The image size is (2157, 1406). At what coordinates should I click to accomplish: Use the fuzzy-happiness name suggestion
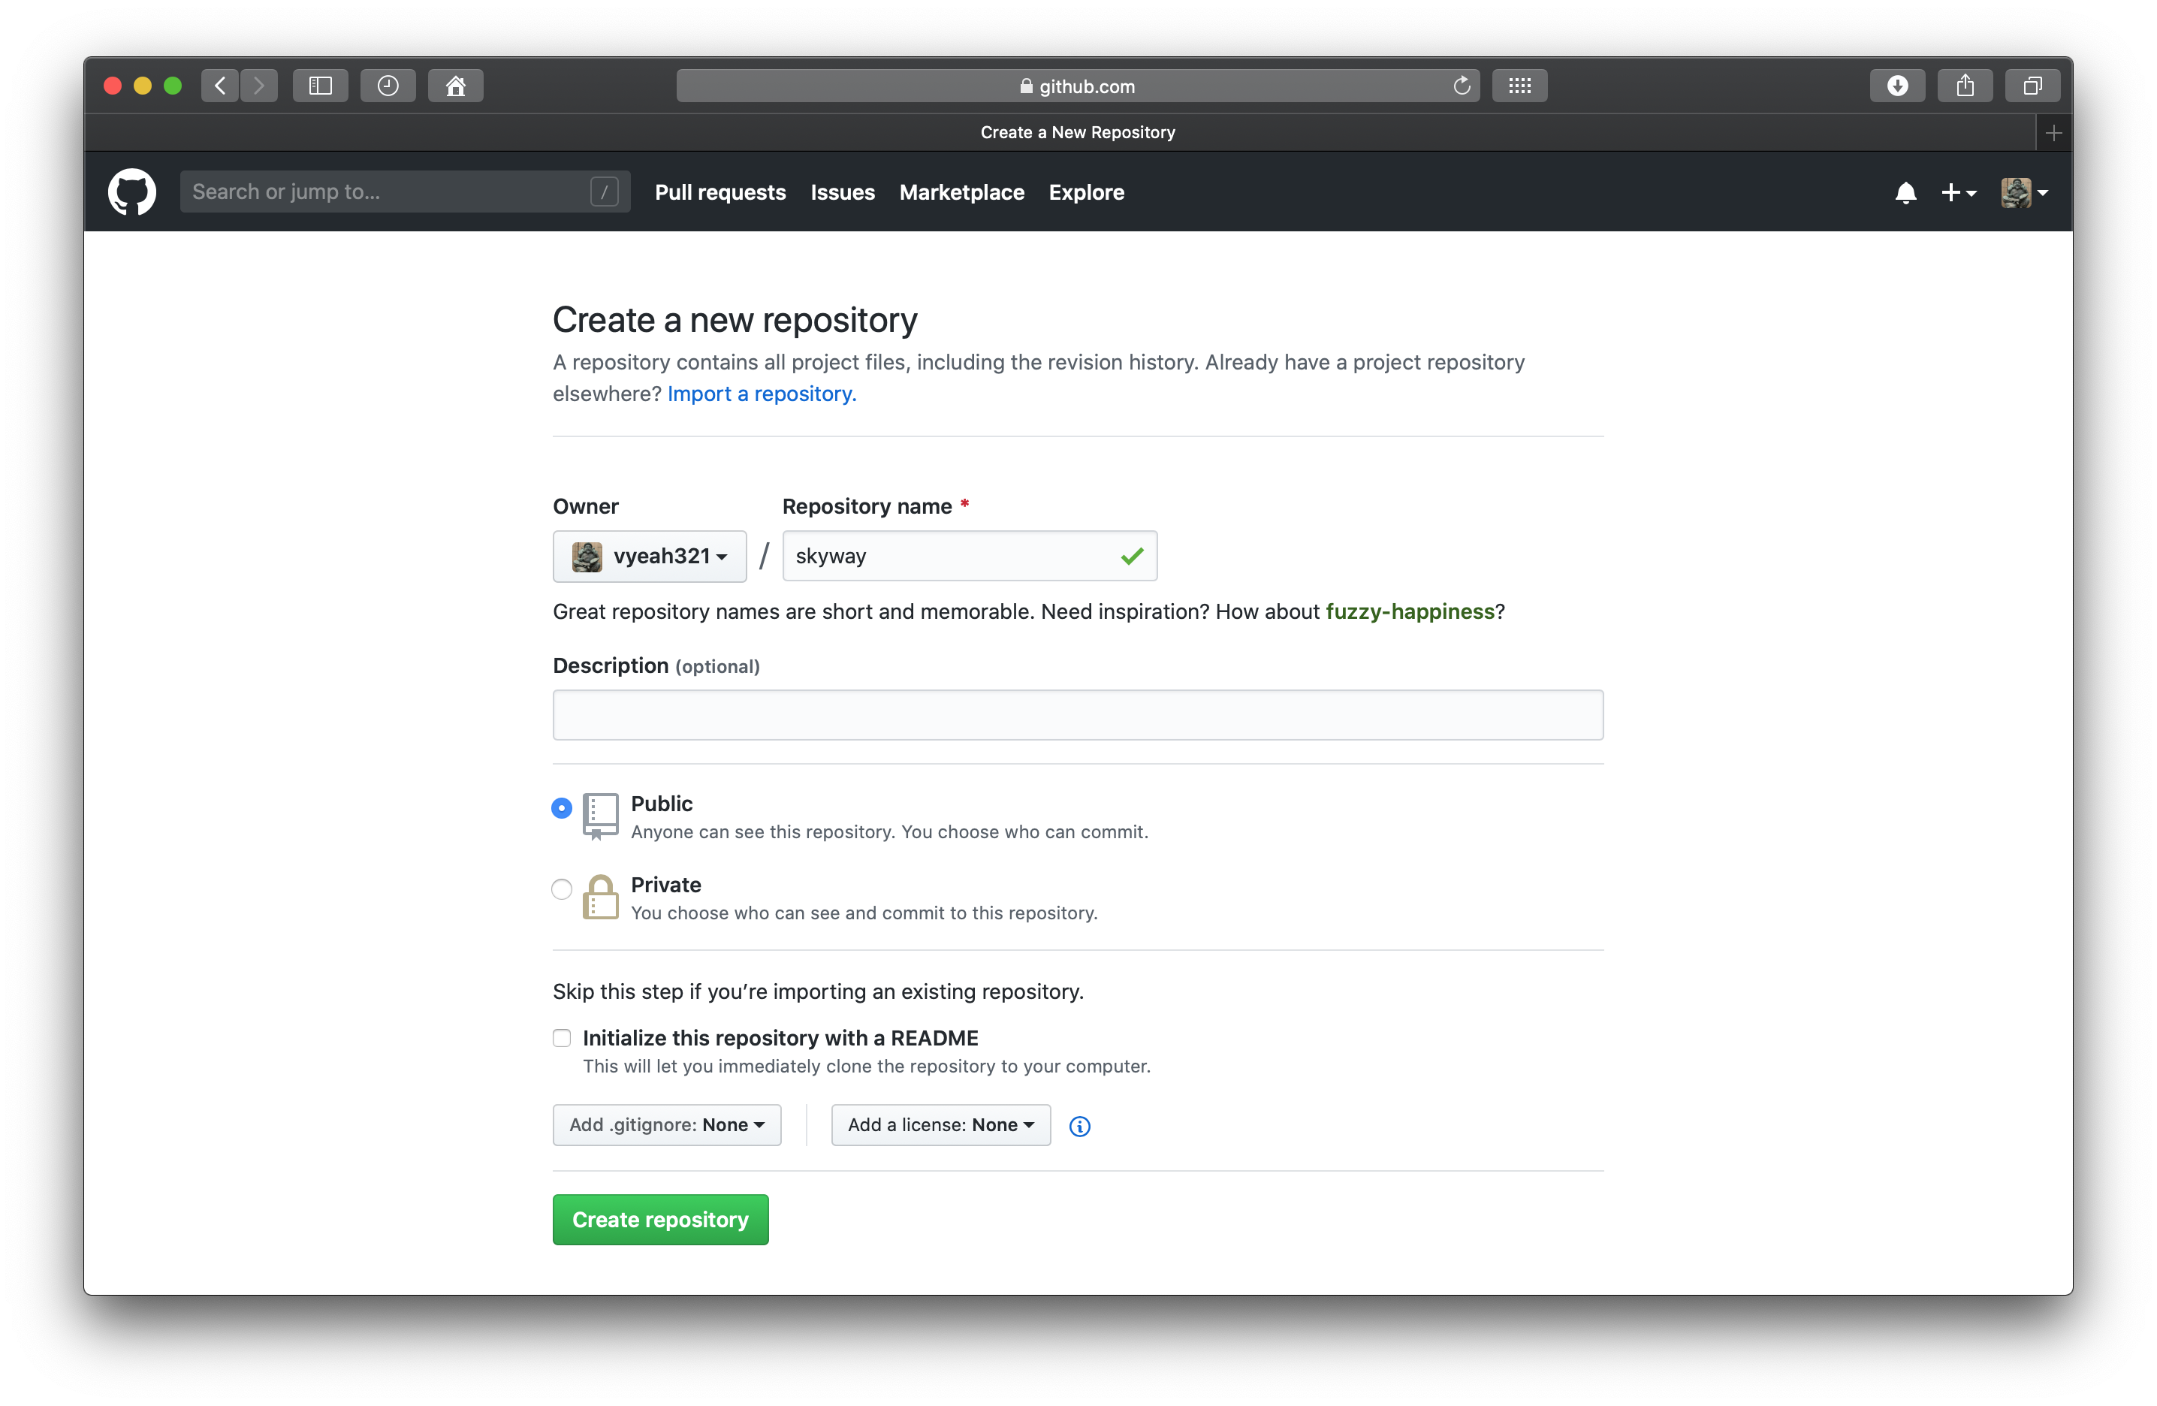click(1409, 612)
